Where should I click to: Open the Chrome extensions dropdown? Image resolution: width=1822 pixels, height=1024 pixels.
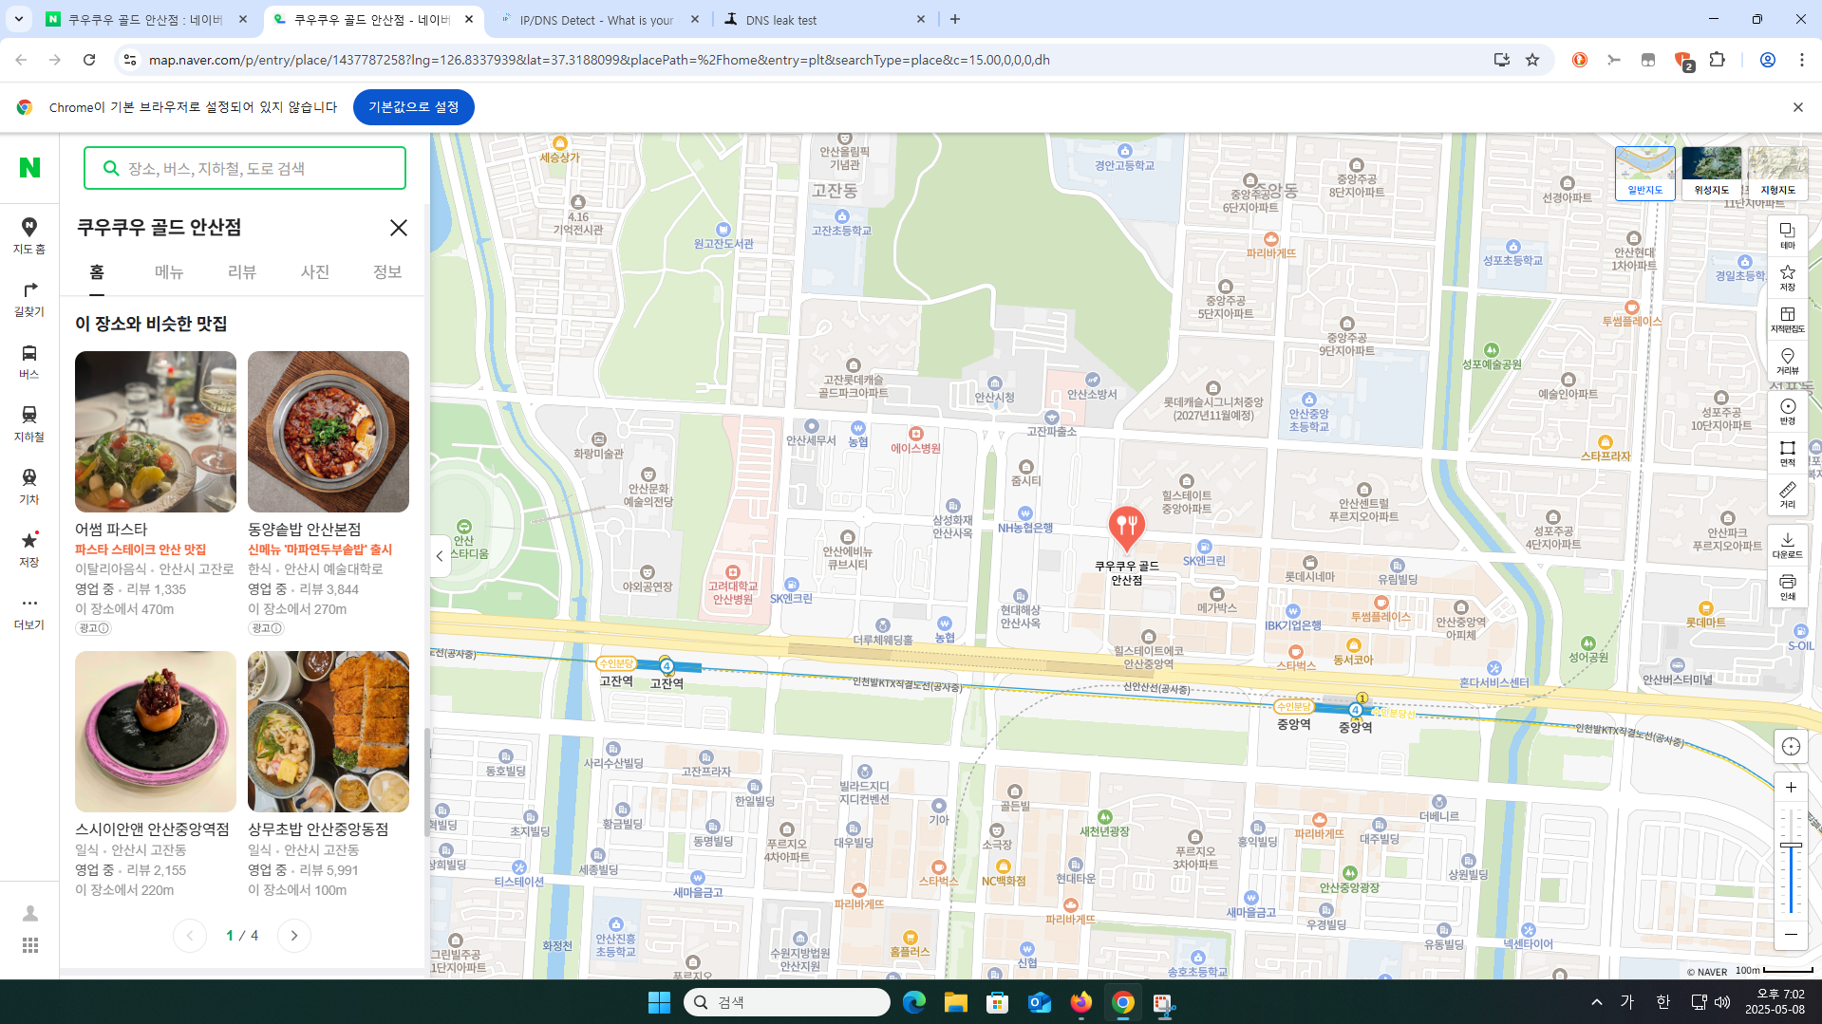click(1716, 59)
